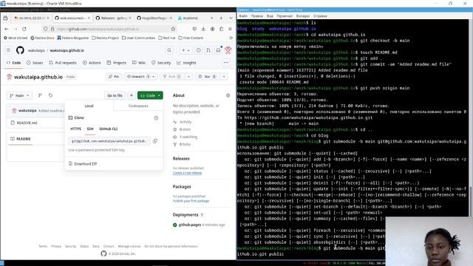The image size is (473, 266).
Task: Open the shield icon next to downloads
Action: click(x=194, y=29)
